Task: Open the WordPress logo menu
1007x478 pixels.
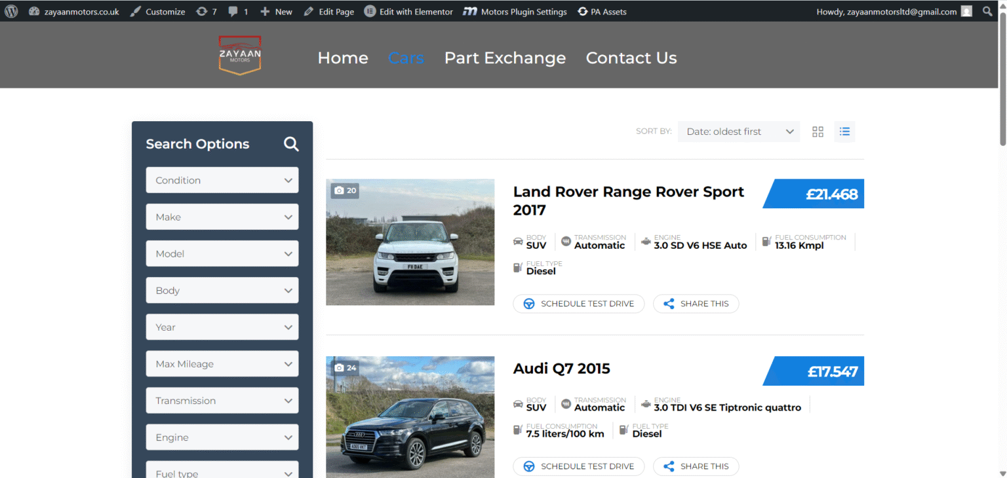Action: [10, 10]
